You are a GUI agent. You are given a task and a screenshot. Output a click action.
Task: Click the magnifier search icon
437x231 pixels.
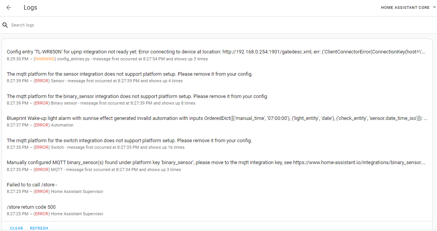tap(5, 25)
